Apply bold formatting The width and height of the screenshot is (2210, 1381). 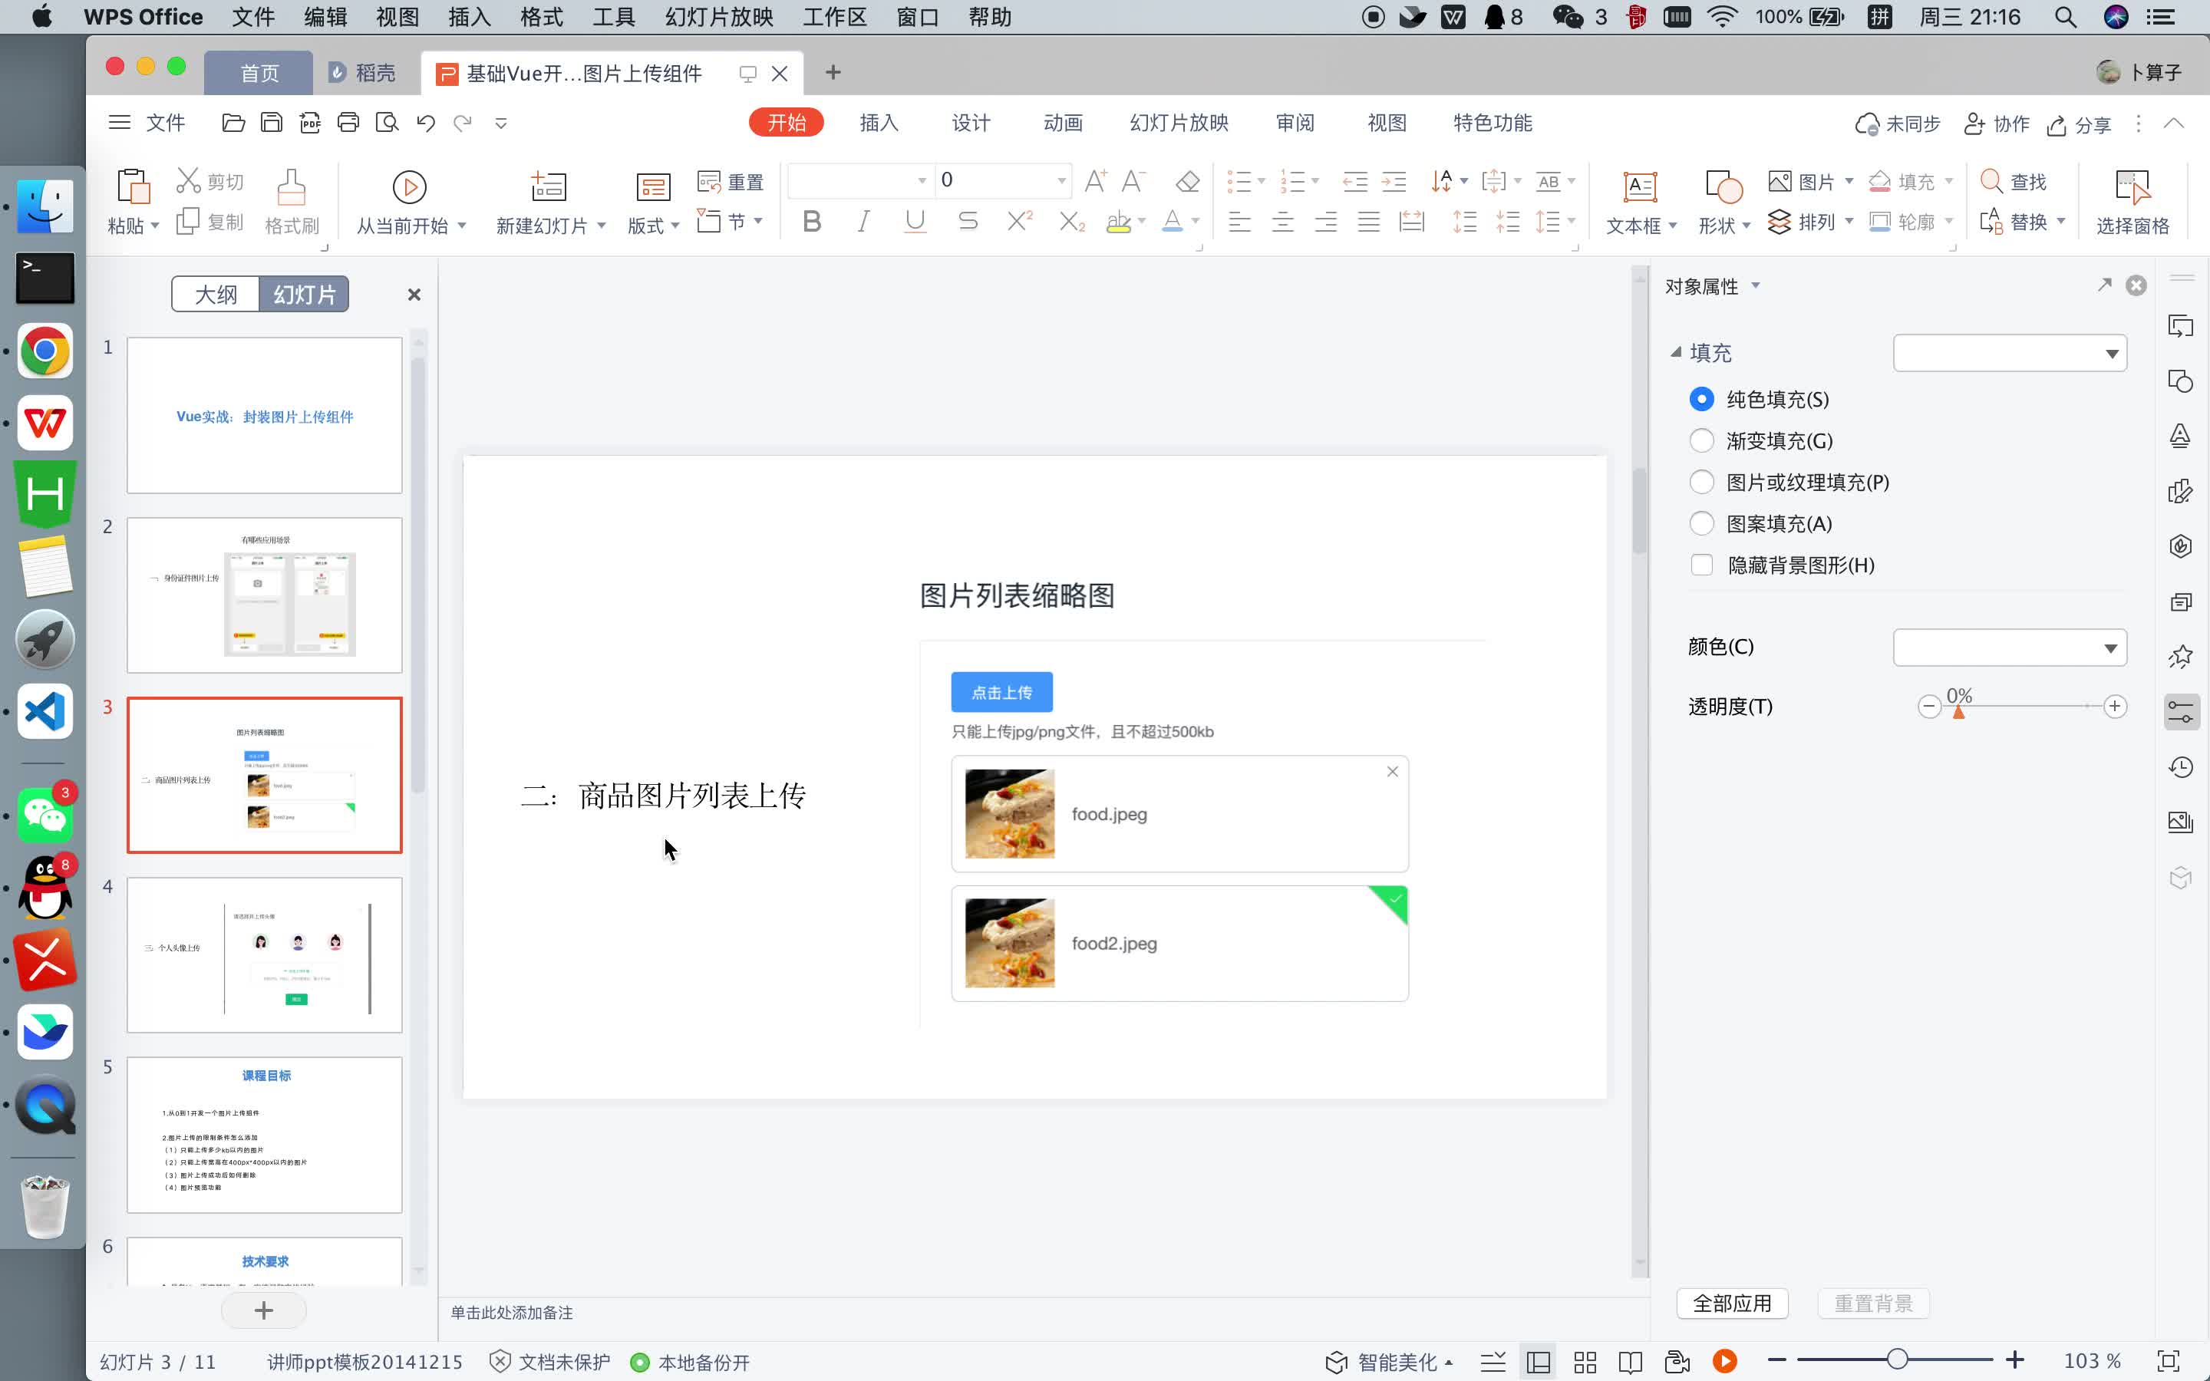[811, 220]
